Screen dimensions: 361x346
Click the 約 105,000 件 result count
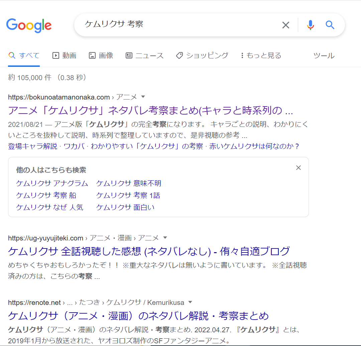click(x=30, y=77)
